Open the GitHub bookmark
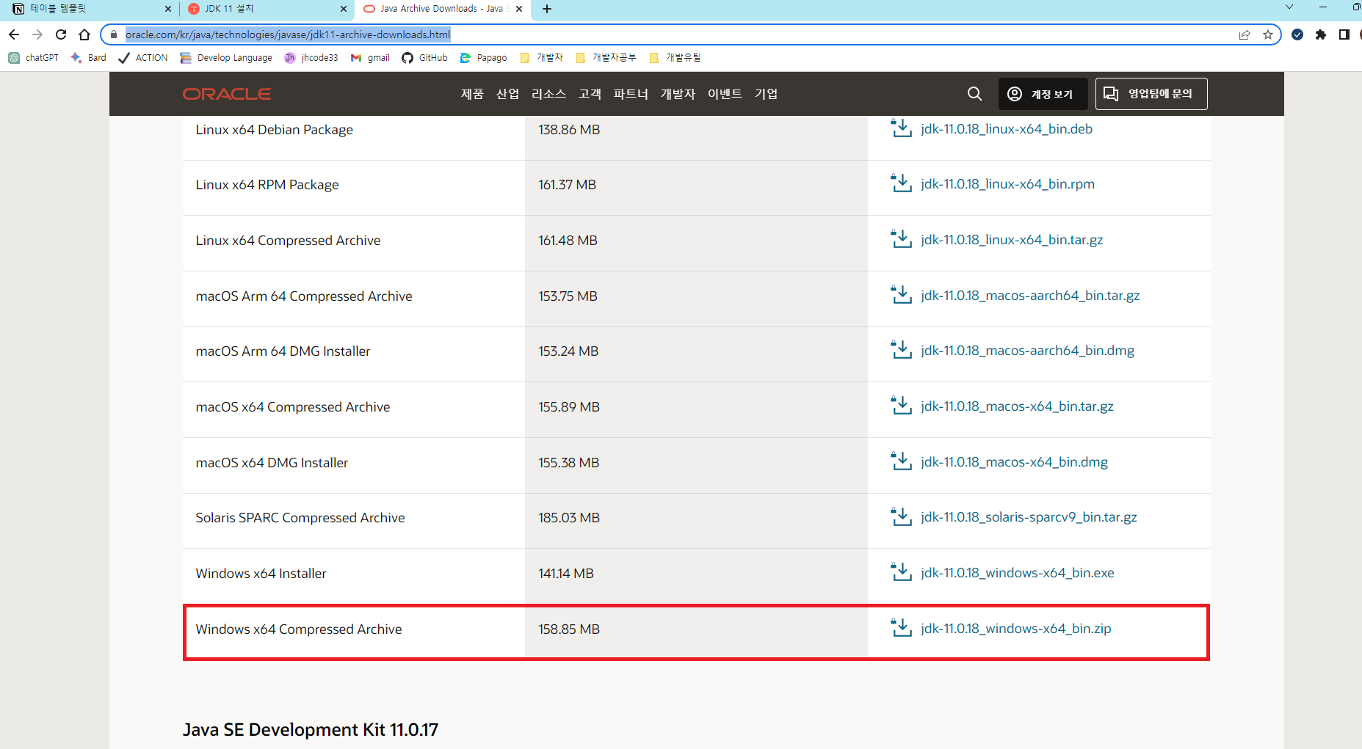The height and width of the screenshot is (749, 1362). tap(425, 58)
